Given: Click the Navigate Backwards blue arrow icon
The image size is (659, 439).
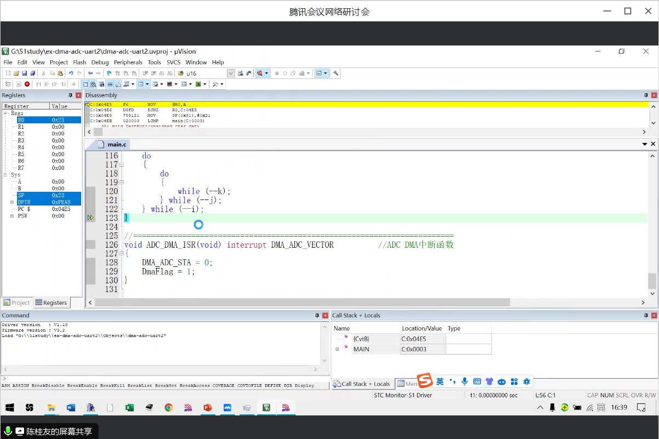Looking at the screenshot, I should [90, 73].
